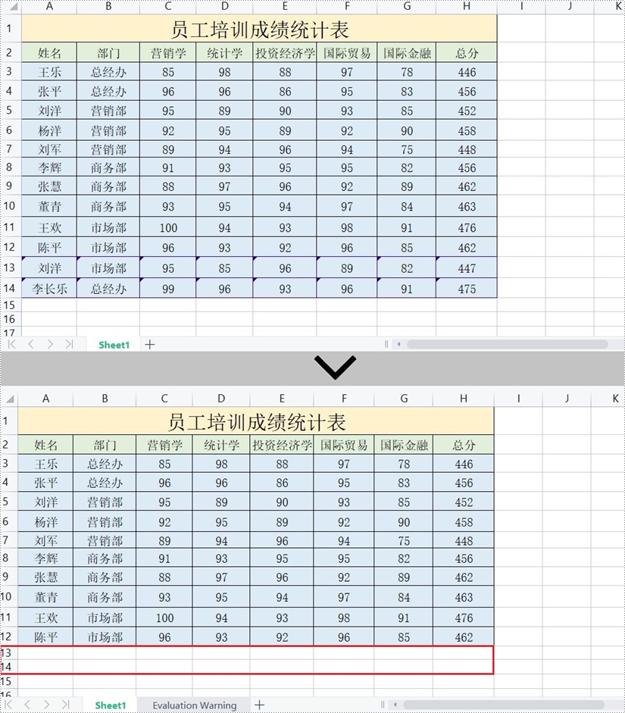625x713 pixels.
Task: Open Sheet1 tab in top spreadsheet
Action: click(x=114, y=345)
